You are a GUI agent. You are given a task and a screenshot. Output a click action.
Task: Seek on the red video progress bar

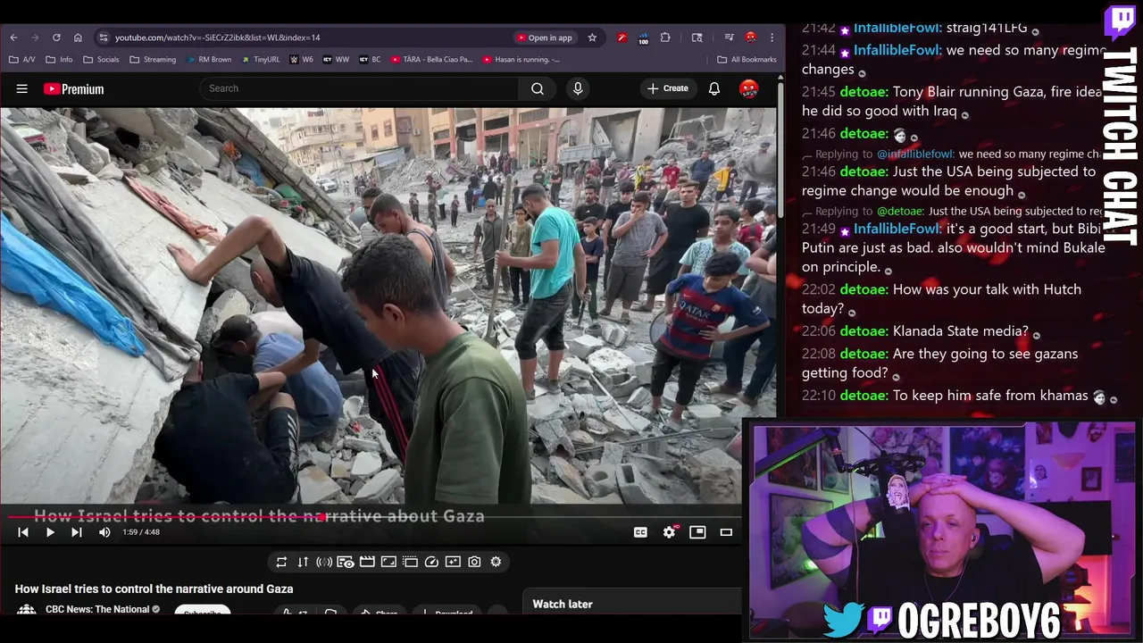[x=371, y=516]
